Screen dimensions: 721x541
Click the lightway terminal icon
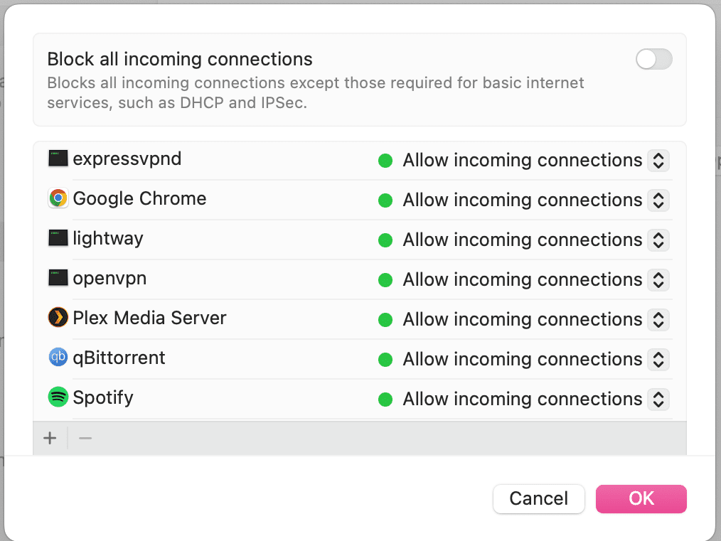point(58,238)
